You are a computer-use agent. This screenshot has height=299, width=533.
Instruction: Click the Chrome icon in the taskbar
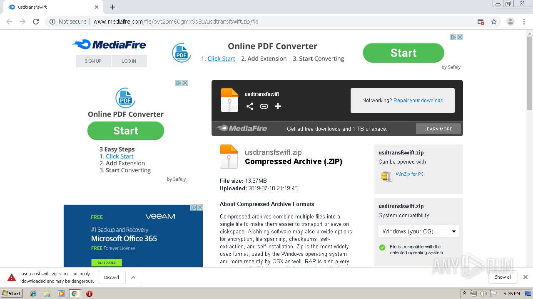coord(75,294)
